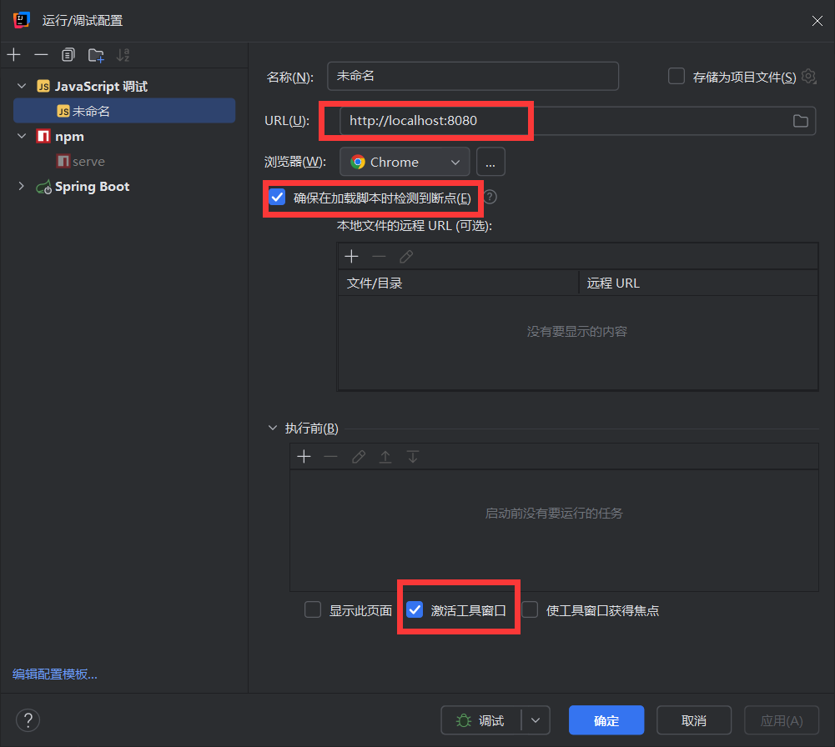Collapse the JavaScript 调试 tree node

(22, 86)
